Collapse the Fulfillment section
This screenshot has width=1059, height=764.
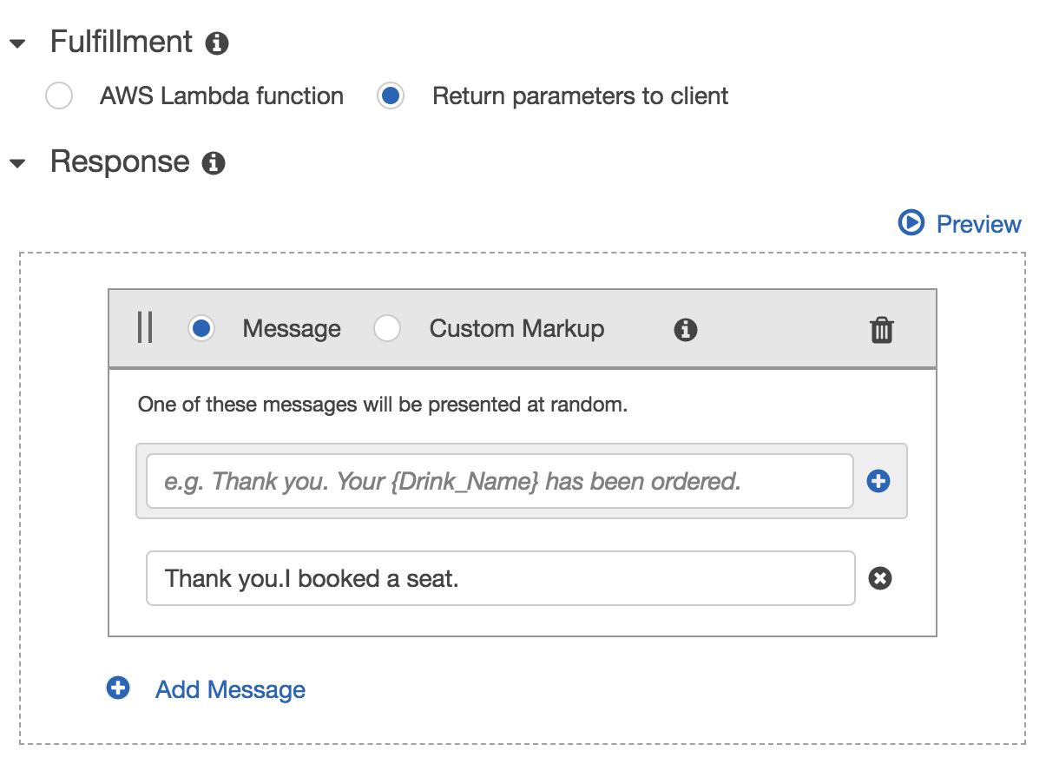[17, 43]
